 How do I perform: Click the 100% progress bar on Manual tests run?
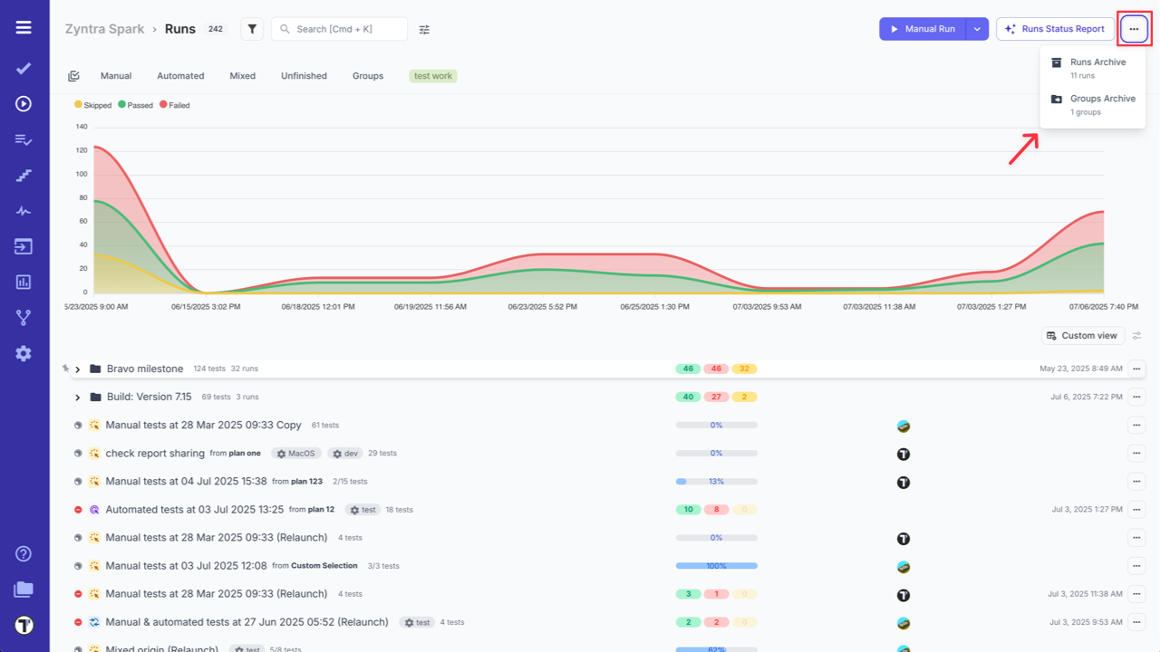pos(716,565)
